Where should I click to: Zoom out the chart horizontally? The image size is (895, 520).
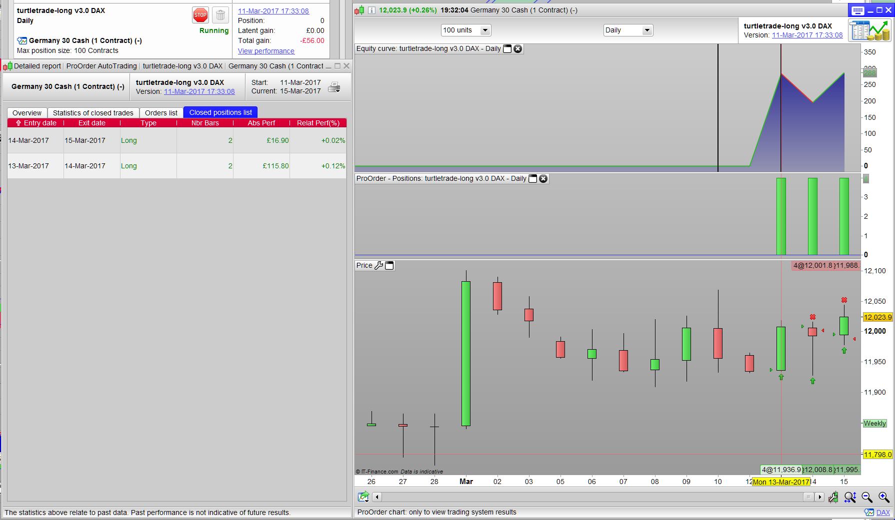(867, 497)
